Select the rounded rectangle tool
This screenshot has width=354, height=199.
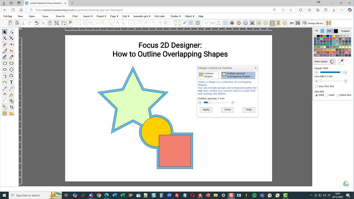click(11, 63)
